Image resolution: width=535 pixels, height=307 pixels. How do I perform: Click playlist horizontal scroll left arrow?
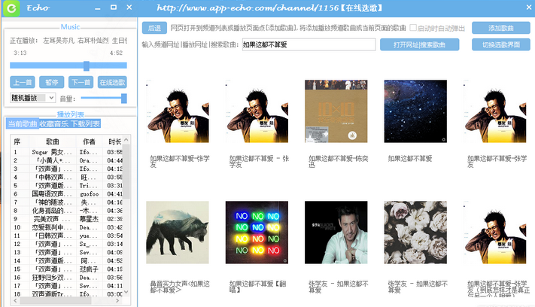coord(15,300)
